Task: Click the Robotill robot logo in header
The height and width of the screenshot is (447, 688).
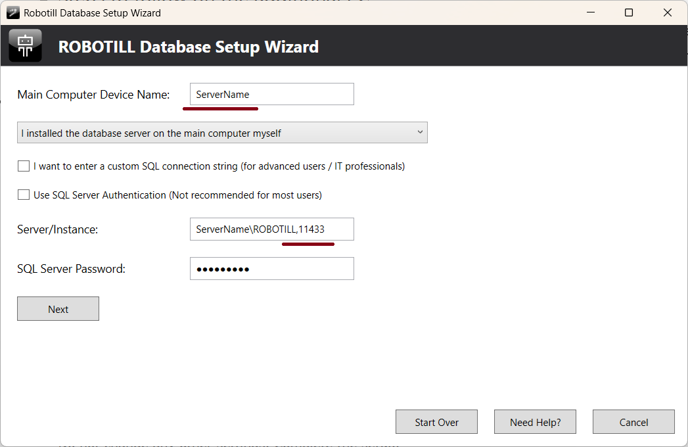Action: (25, 46)
